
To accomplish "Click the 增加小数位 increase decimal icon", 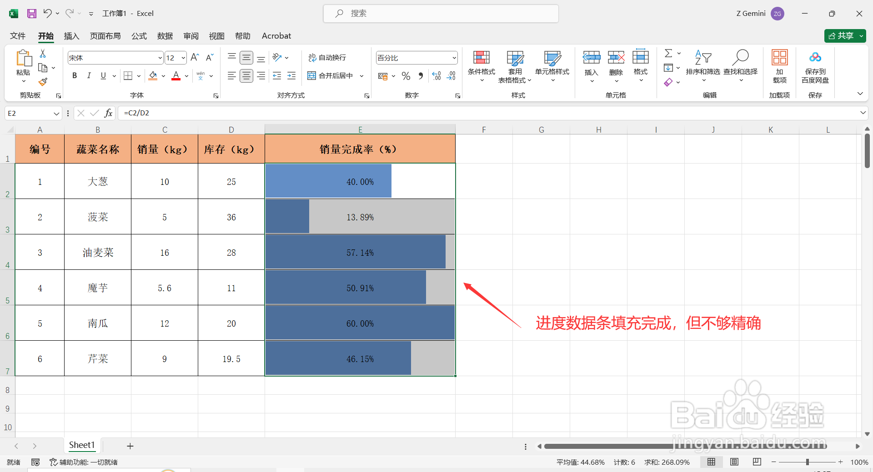I will coord(436,76).
